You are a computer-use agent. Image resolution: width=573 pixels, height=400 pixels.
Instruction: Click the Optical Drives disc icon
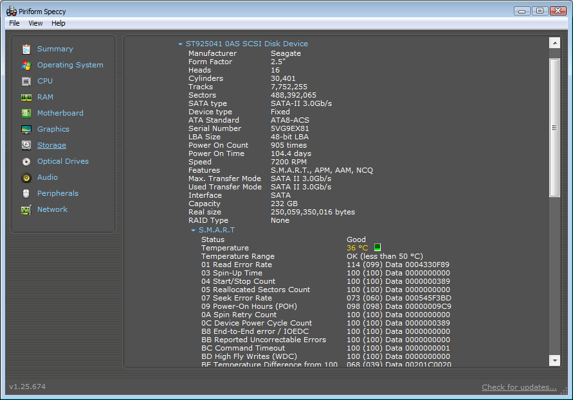click(x=26, y=161)
